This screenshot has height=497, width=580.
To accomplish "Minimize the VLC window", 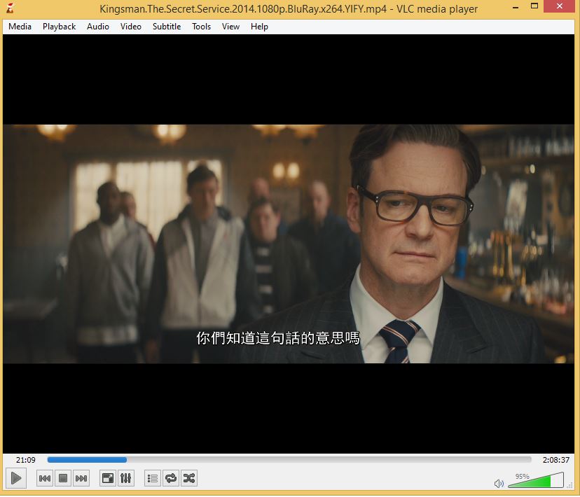I will (x=516, y=7).
